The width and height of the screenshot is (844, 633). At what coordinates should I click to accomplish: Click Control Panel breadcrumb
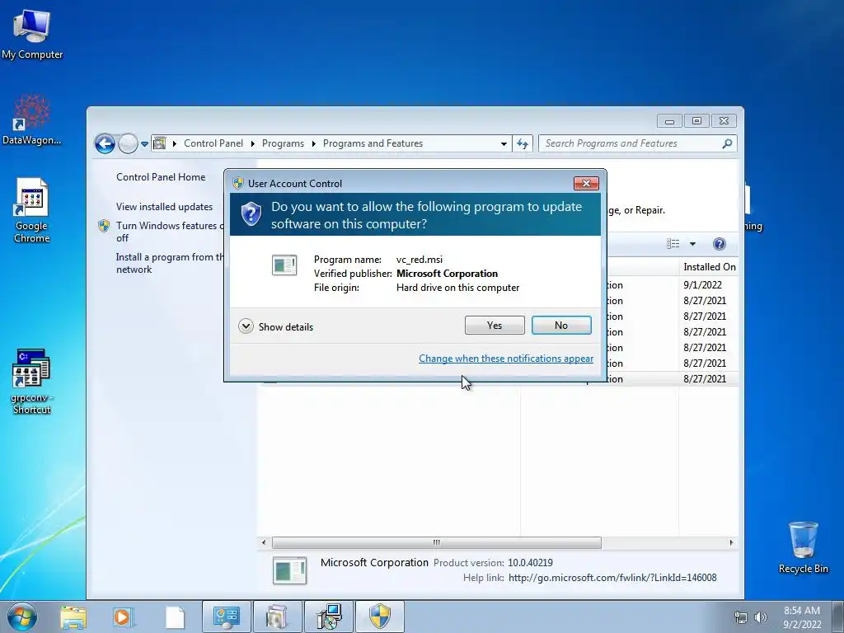point(213,143)
